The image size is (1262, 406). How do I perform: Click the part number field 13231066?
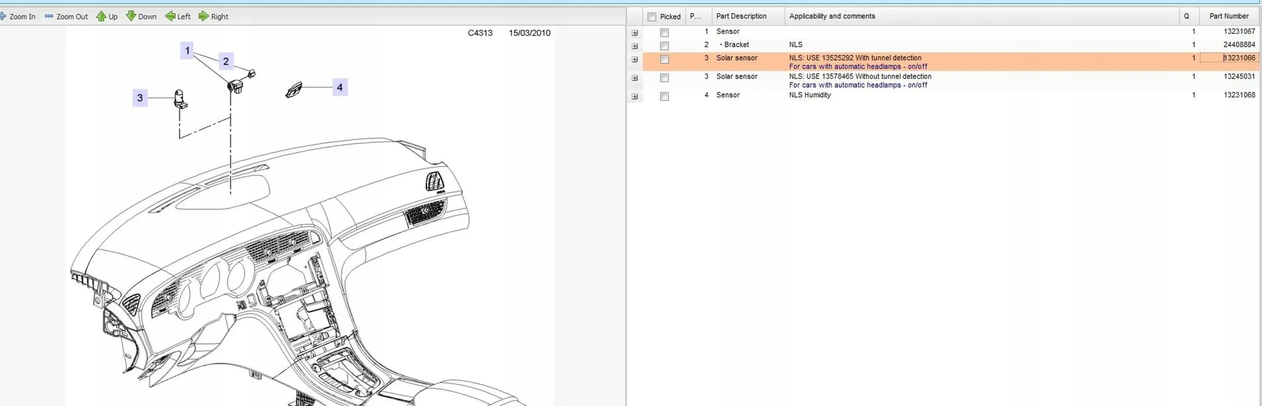tap(1229, 58)
